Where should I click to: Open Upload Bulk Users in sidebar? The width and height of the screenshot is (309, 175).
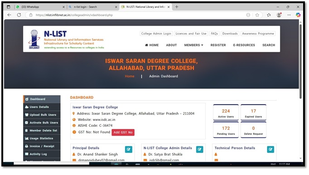click(x=42, y=115)
